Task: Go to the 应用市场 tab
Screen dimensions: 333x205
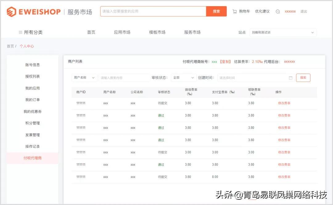Action: (122, 32)
